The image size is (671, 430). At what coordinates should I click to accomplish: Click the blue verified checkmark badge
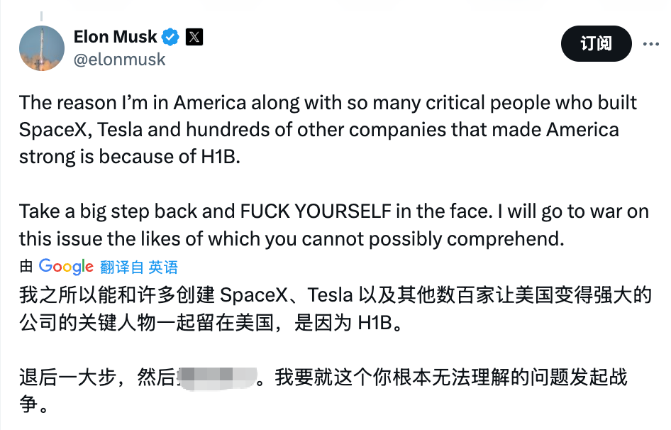pos(171,36)
